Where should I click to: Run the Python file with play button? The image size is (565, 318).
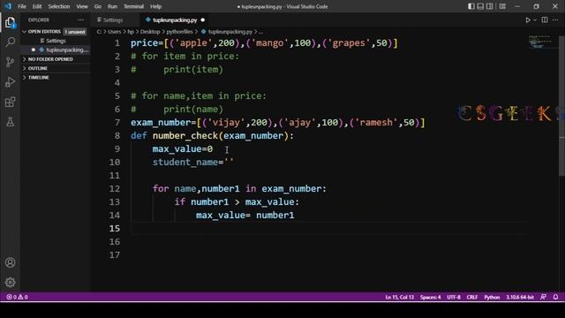pos(528,20)
